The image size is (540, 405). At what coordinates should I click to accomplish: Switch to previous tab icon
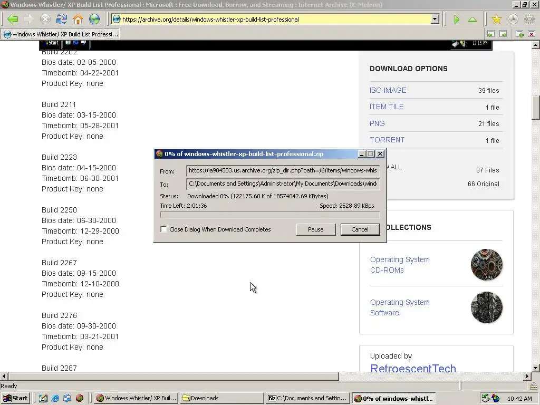(x=491, y=34)
